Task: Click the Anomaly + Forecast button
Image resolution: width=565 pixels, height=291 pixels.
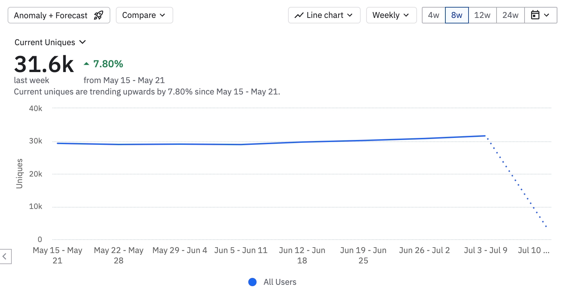Action: tap(51, 15)
